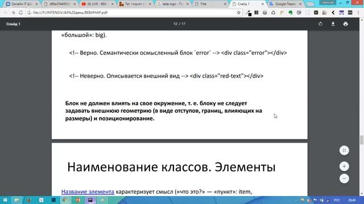Click the vertical scrollbar thumb

[x=362, y=140]
